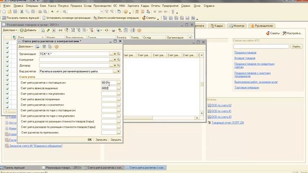Click the refresh icon in the list toolbar
Screen dimensions: 308x173
[106, 30]
